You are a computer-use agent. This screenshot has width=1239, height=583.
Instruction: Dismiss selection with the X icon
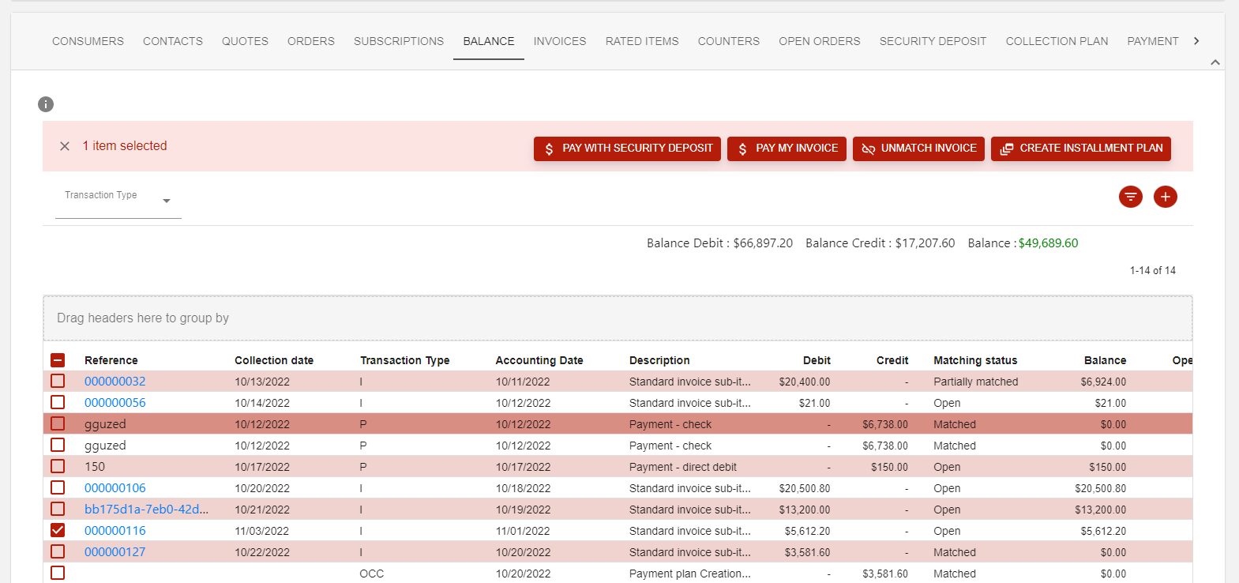point(65,146)
